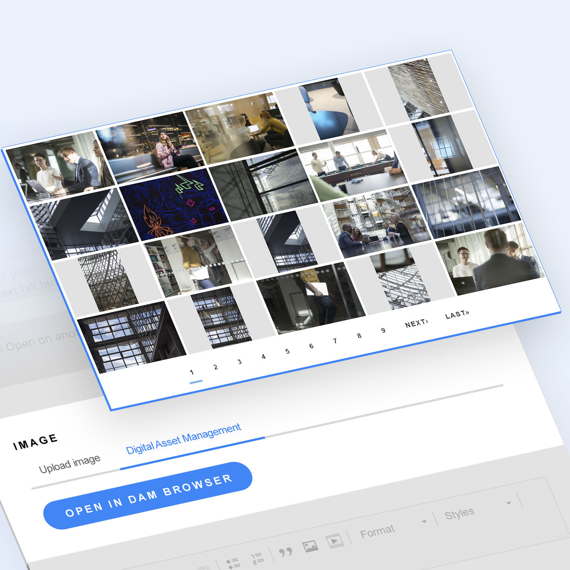Insert a bulleted list from the editor toolbar

[x=232, y=563]
